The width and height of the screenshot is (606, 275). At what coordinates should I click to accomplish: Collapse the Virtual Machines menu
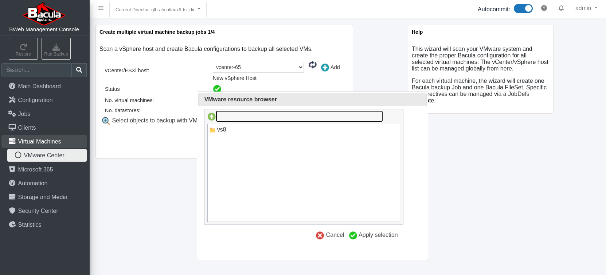point(44,141)
